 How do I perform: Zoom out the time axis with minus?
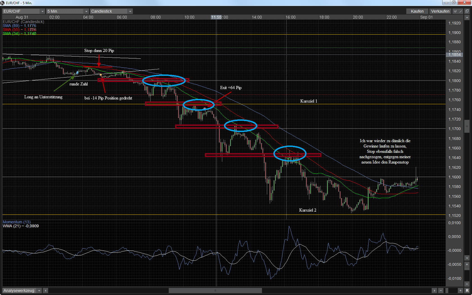(x=441, y=291)
